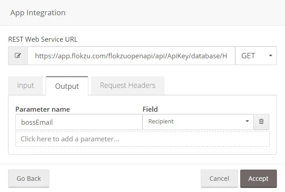Image resolution: width=285 pixels, height=192 pixels.
Task: Click the REST Web Service URL label
Action: [43, 39]
